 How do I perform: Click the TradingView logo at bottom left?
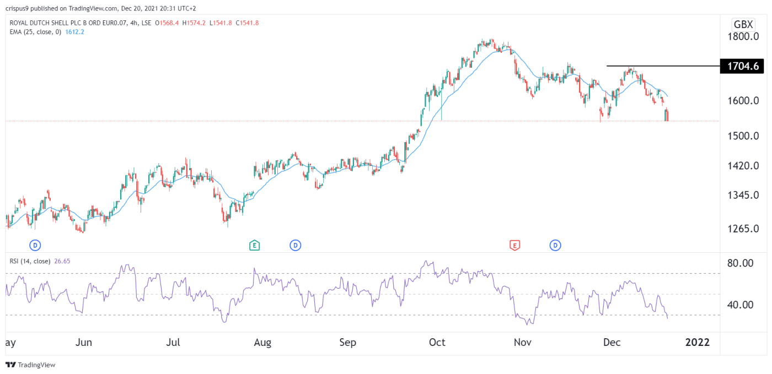tap(30, 365)
